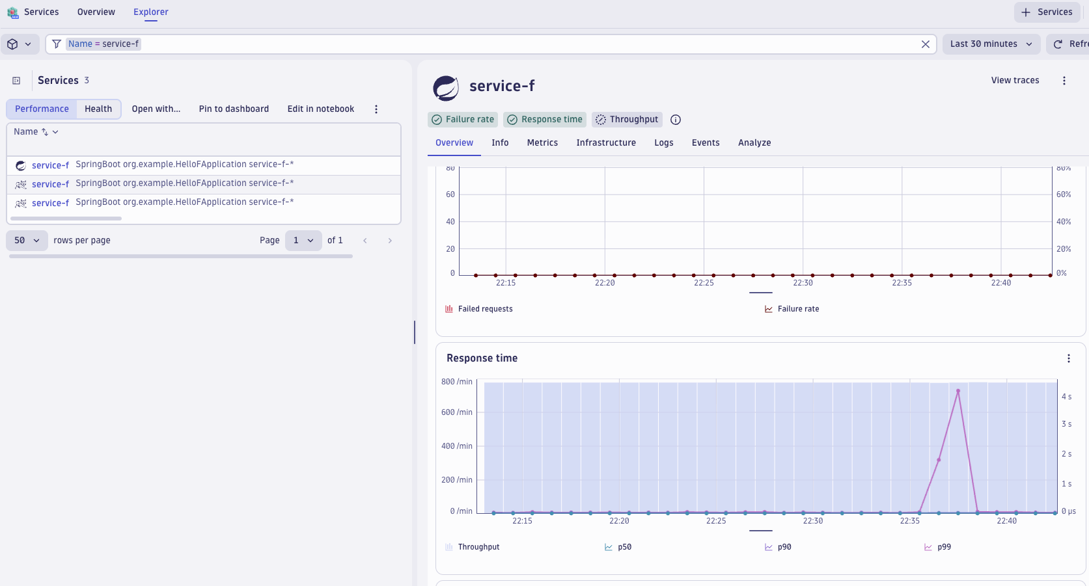Collapse the Services list panel icon
1089x586 pixels.
(16, 81)
